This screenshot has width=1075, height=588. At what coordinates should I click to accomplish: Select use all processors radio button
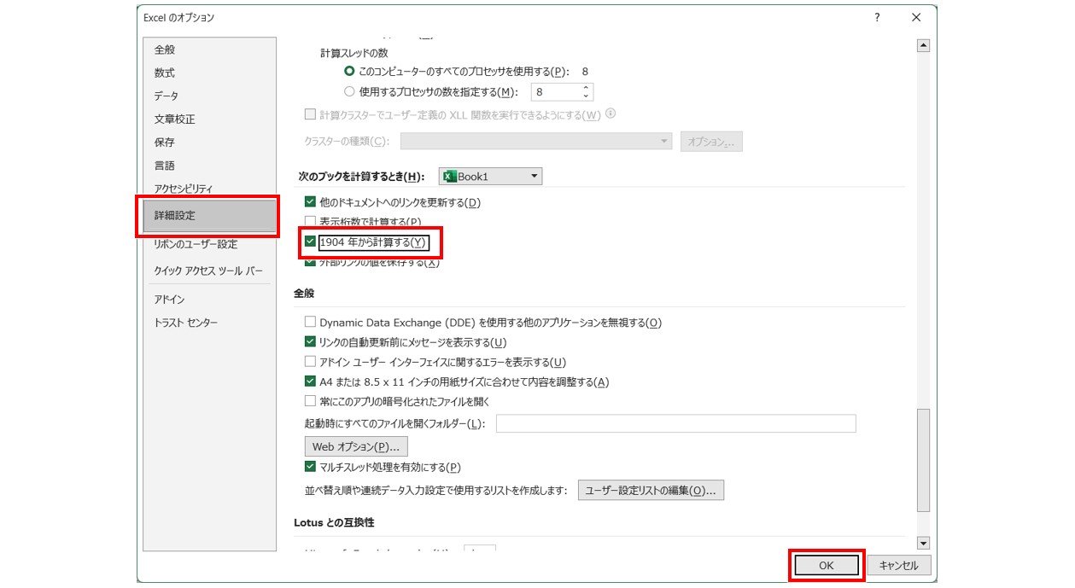click(348, 72)
